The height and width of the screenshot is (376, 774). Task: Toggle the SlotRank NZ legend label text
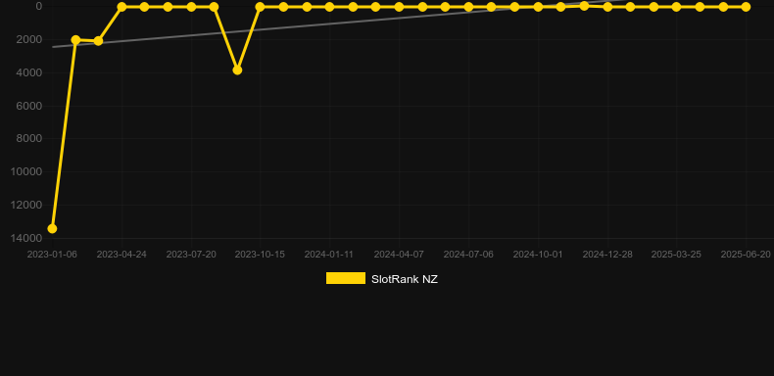click(405, 279)
